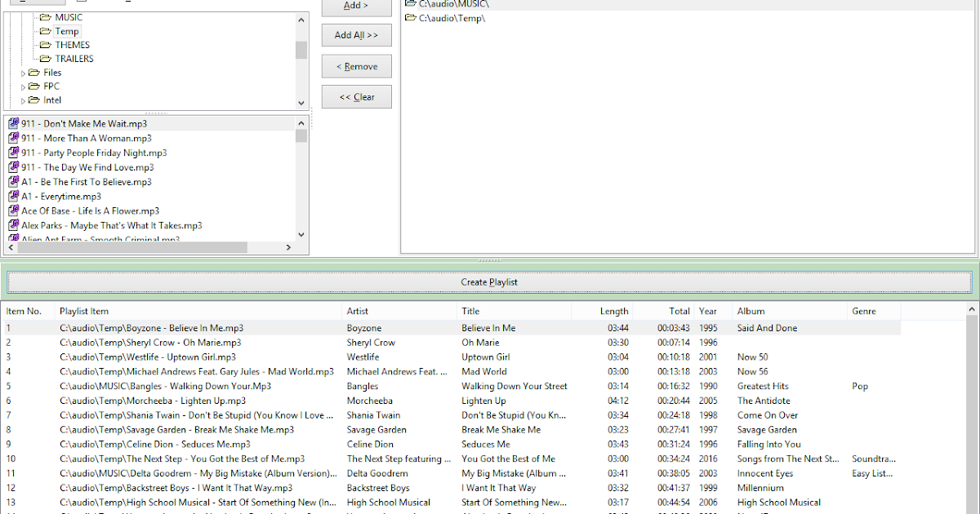Image resolution: width=980 pixels, height=514 pixels.
Task: Click the file icon of Alex Parks - Maybe That's What It Takes.mp3
Action: pyautogui.click(x=14, y=225)
